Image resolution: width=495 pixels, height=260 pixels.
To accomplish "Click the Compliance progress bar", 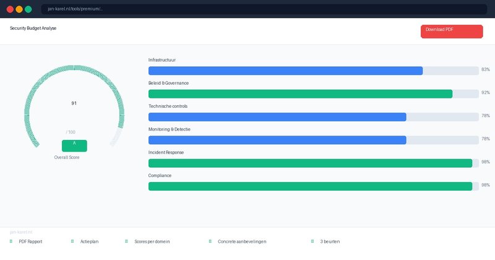I will pyautogui.click(x=313, y=186).
